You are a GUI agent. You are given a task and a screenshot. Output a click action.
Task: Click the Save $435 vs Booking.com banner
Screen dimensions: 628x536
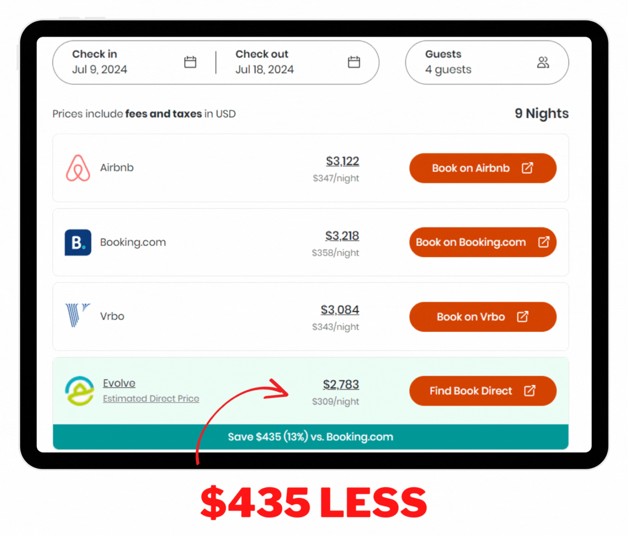click(x=311, y=437)
